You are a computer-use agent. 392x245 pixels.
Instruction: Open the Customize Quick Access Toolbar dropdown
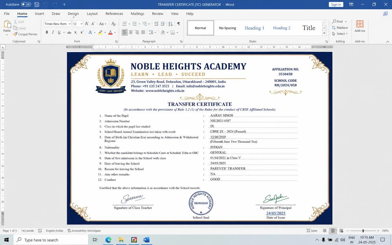pos(64,4)
